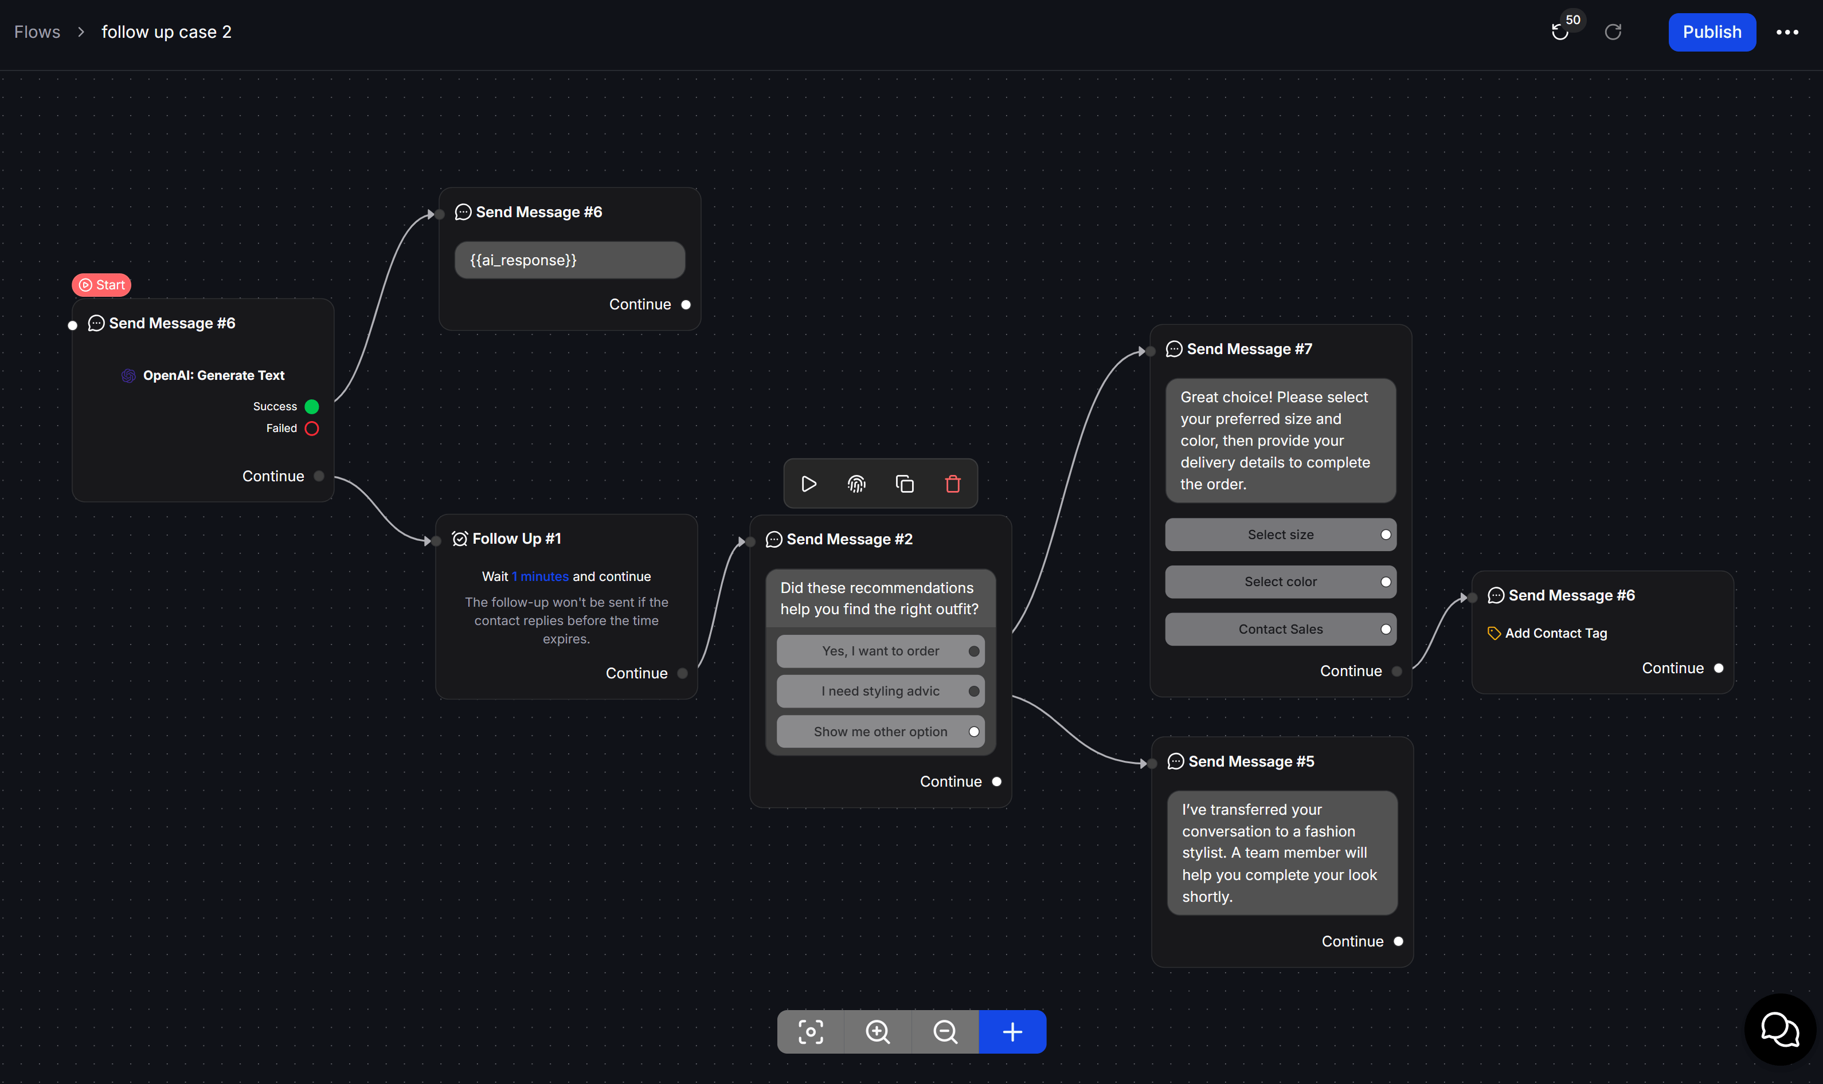The height and width of the screenshot is (1084, 1823).
Task: Click the 'Select size' option button
Action: pyautogui.click(x=1281, y=535)
